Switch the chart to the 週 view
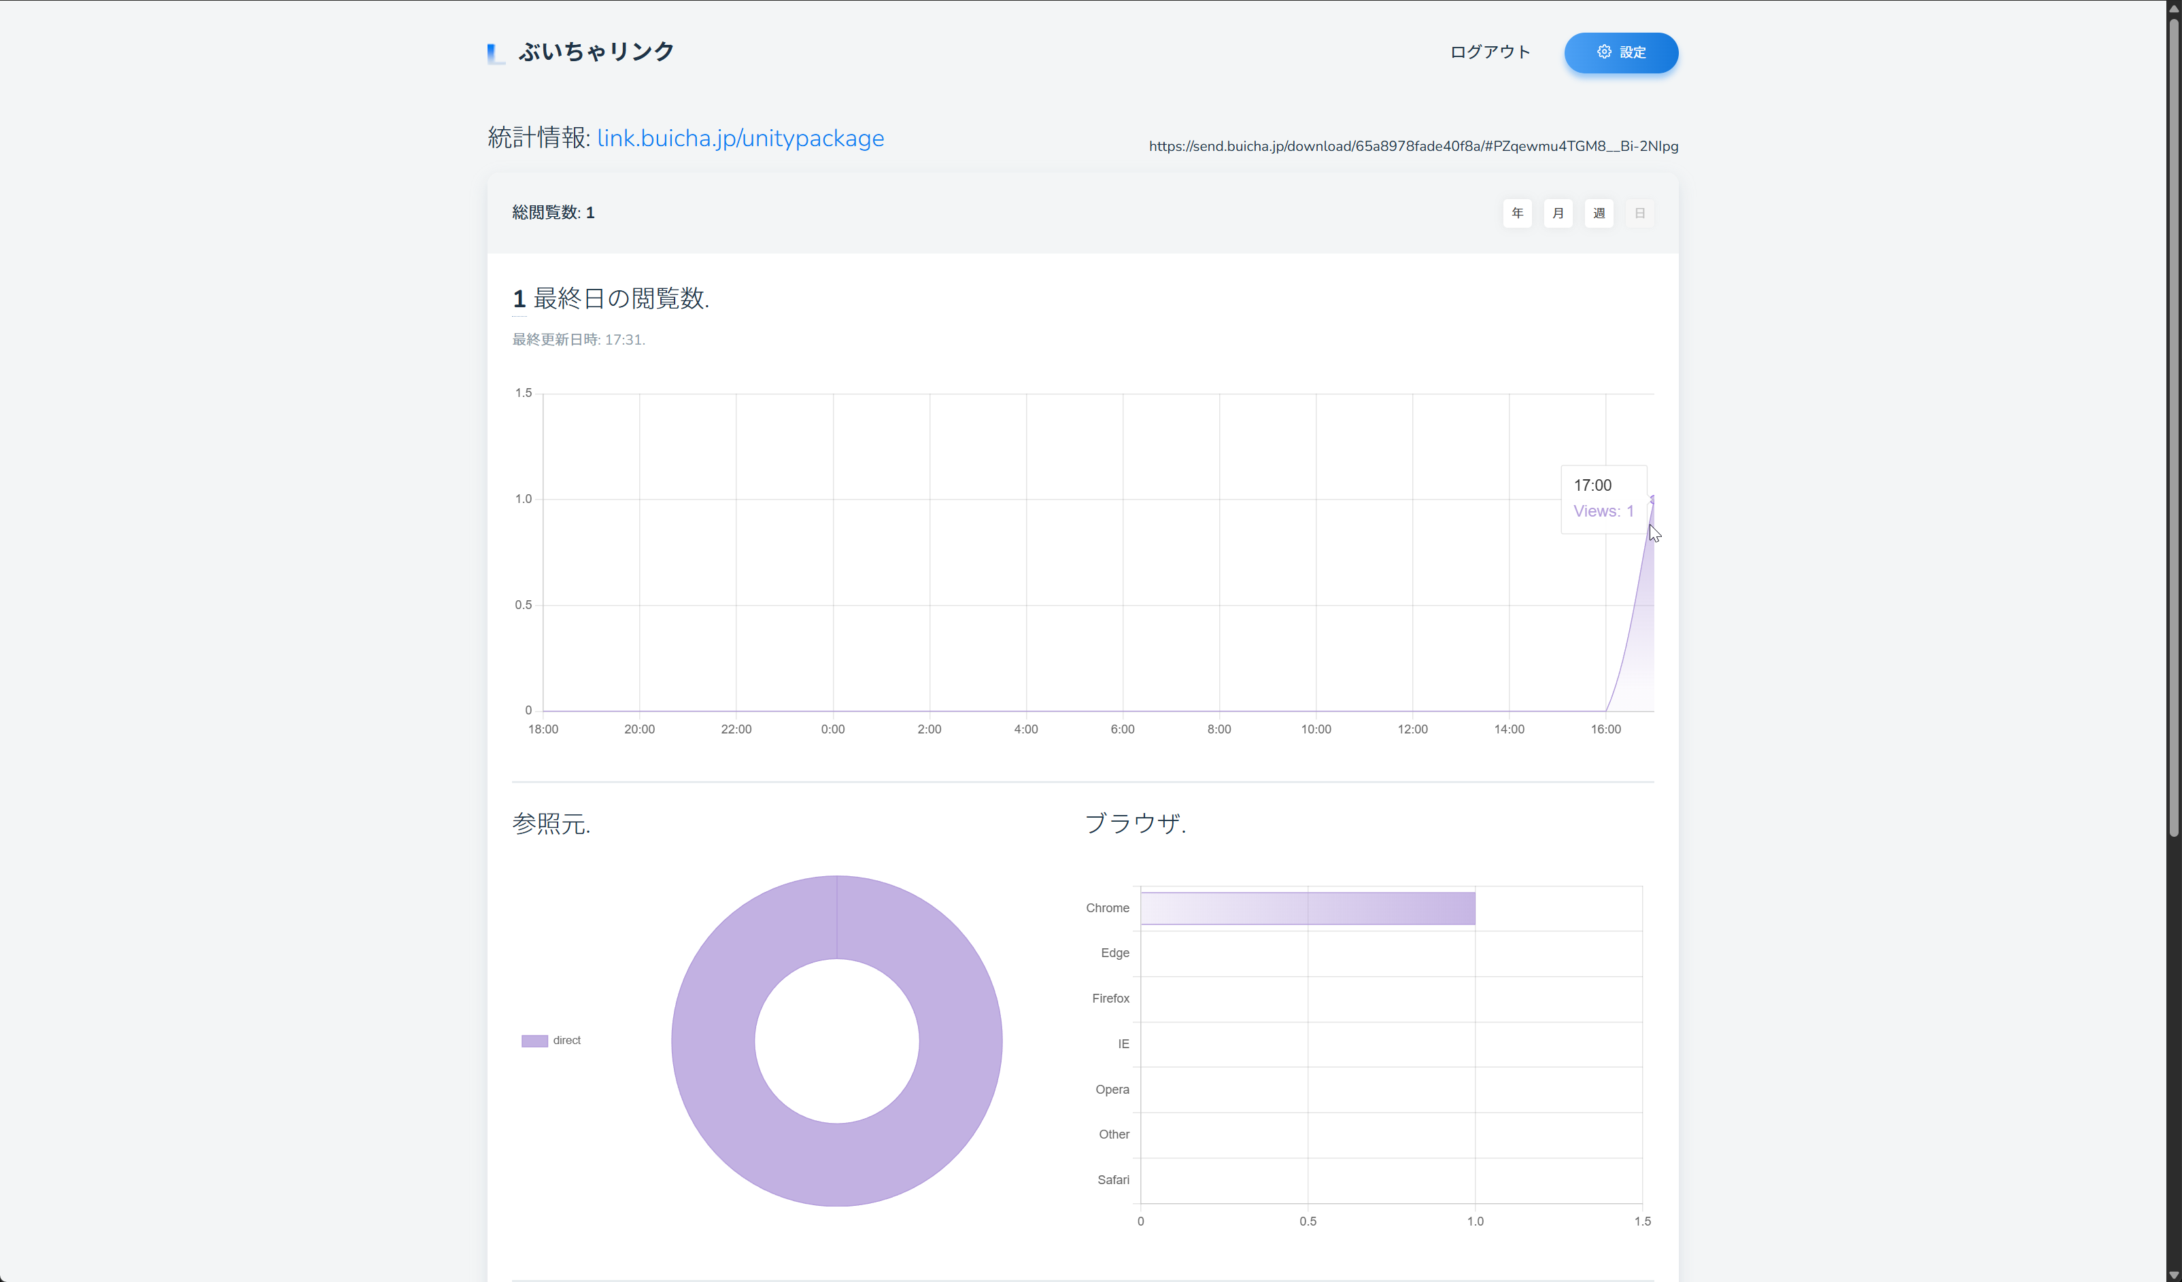This screenshot has width=2182, height=1282. point(1599,213)
